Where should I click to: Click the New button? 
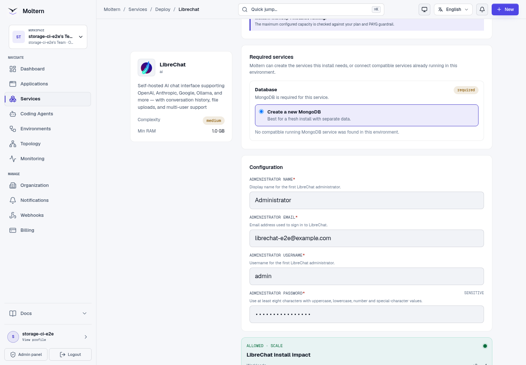tap(505, 9)
